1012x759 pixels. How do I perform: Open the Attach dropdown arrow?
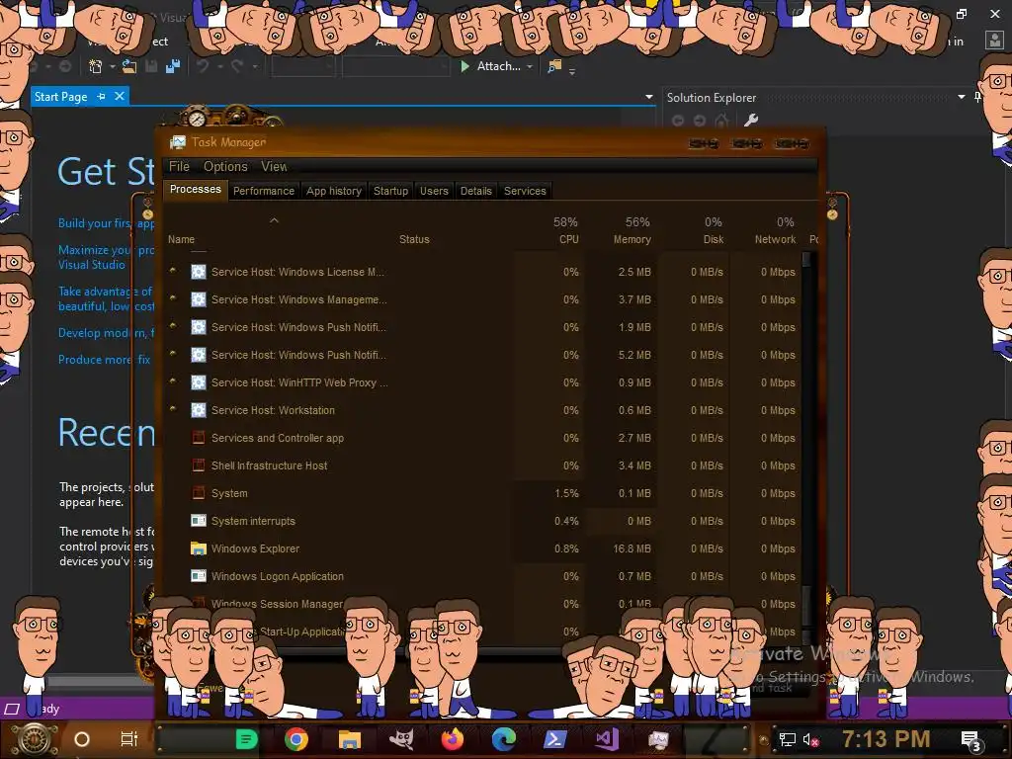coord(530,66)
